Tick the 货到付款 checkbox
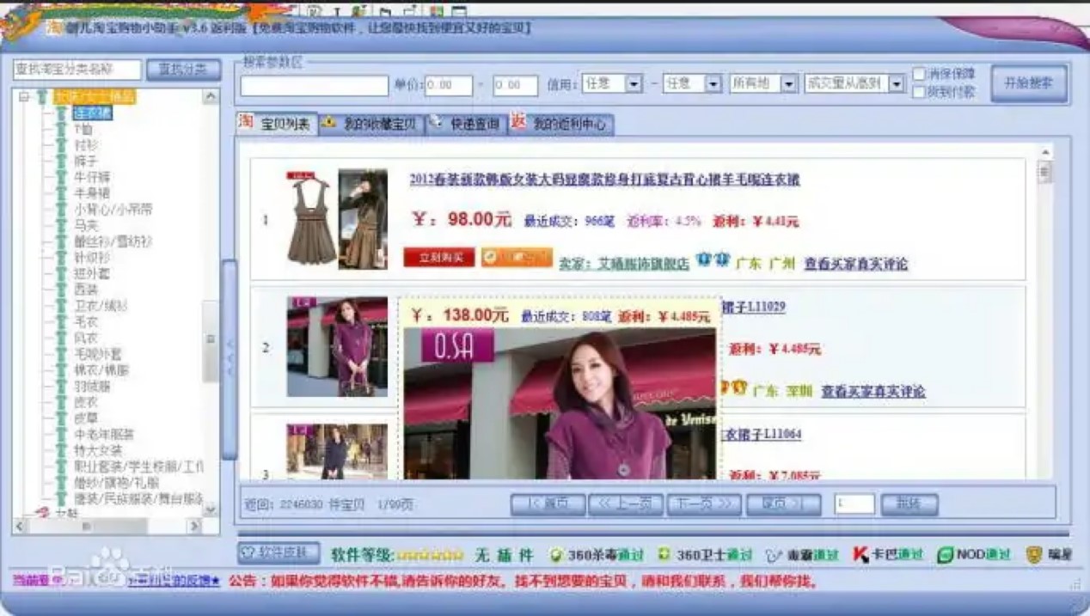Image resolution: width=1090 pixels, height=616 pixels. pos(919,92)
